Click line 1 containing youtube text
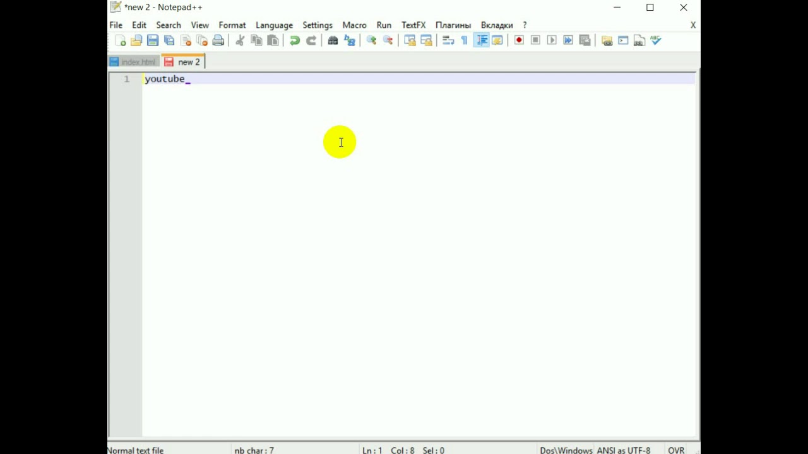The width and height of the screenshot is (808, 454). pyautogui.click(x=165, y=79)
